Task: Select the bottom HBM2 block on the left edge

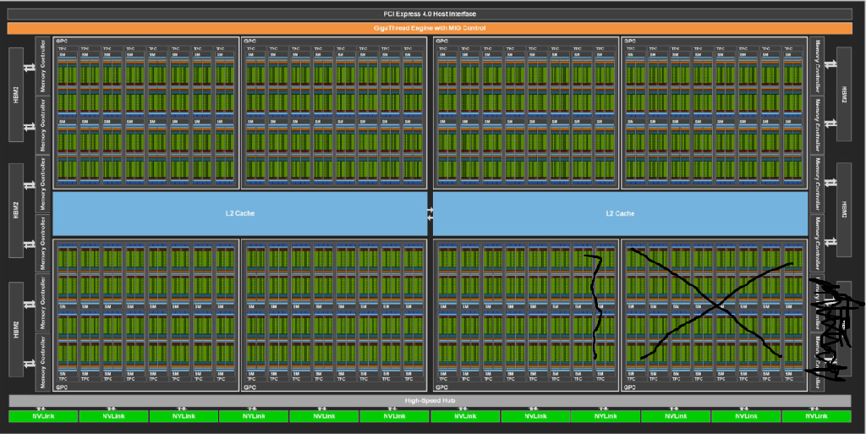Action: click(x=16, y=330)
